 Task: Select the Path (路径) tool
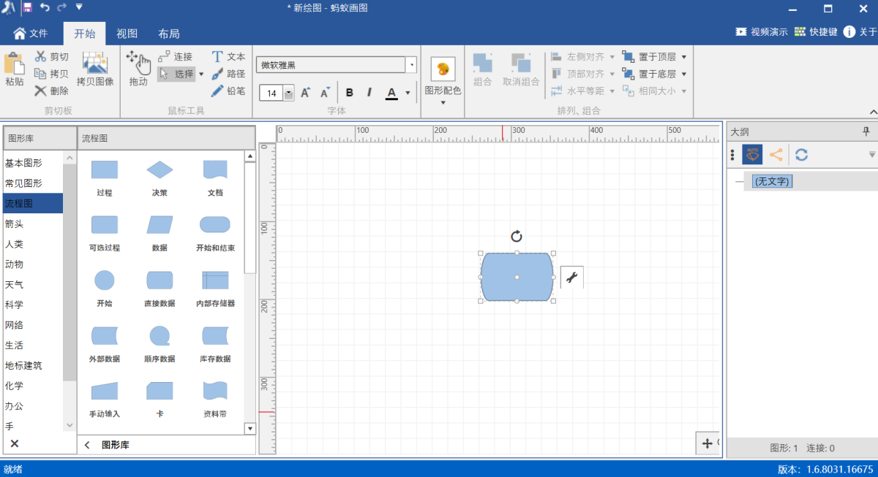(x=228, y=74)
